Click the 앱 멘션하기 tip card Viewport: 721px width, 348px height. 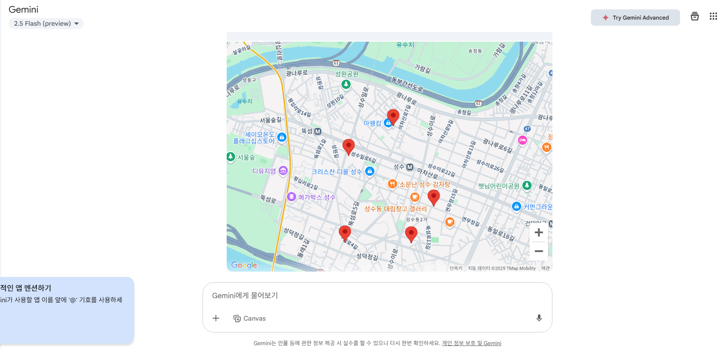pyautogui.click(x=67, y=310)
